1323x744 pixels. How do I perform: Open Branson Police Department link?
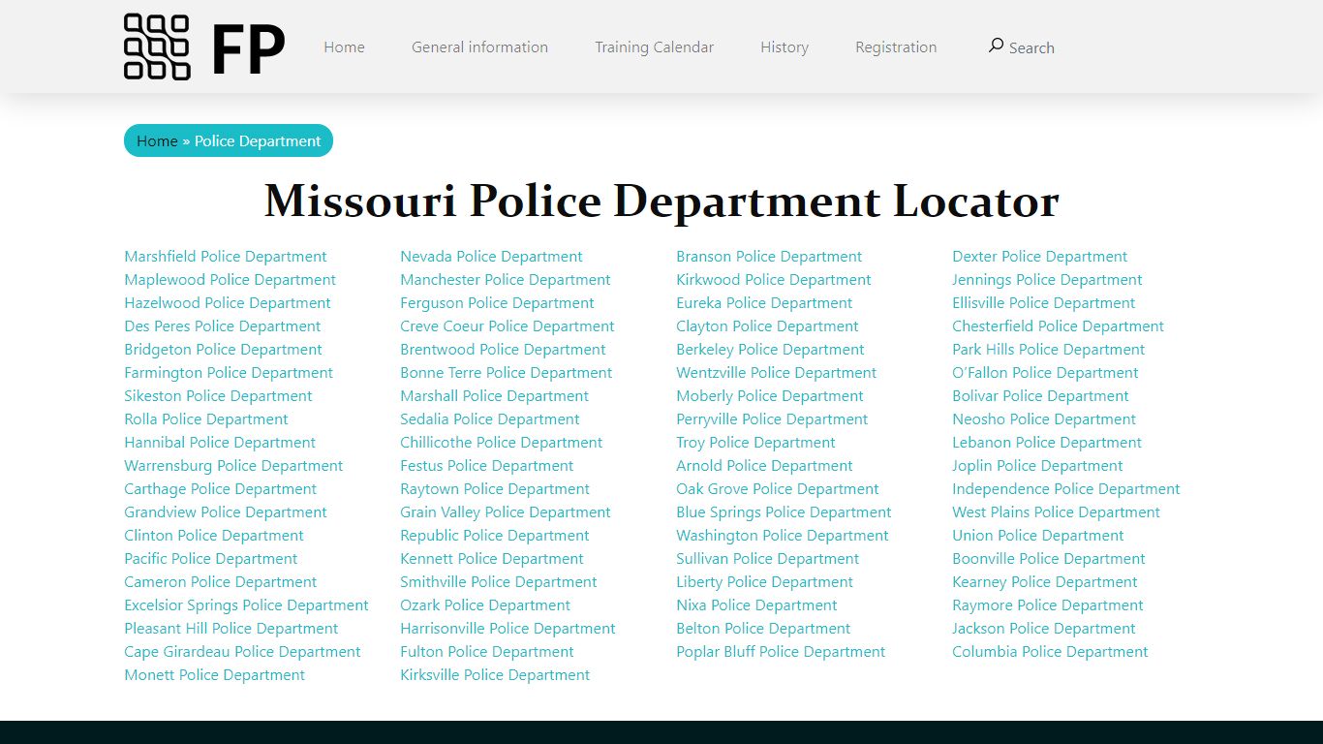769,257
